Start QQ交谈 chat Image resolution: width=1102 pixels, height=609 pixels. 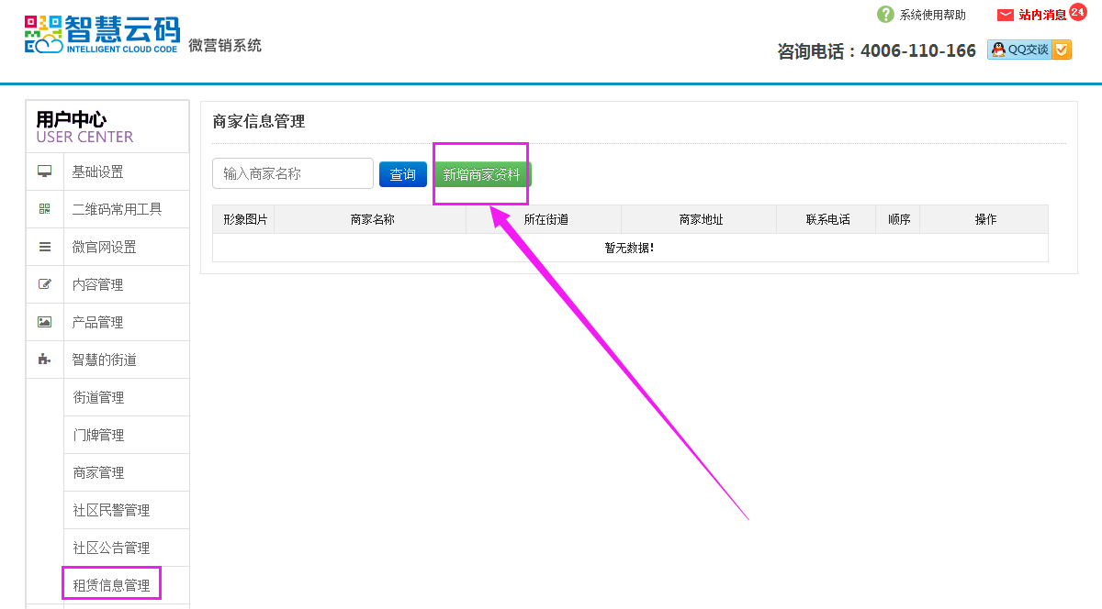pyautogui.click(x=1029, y=50)
